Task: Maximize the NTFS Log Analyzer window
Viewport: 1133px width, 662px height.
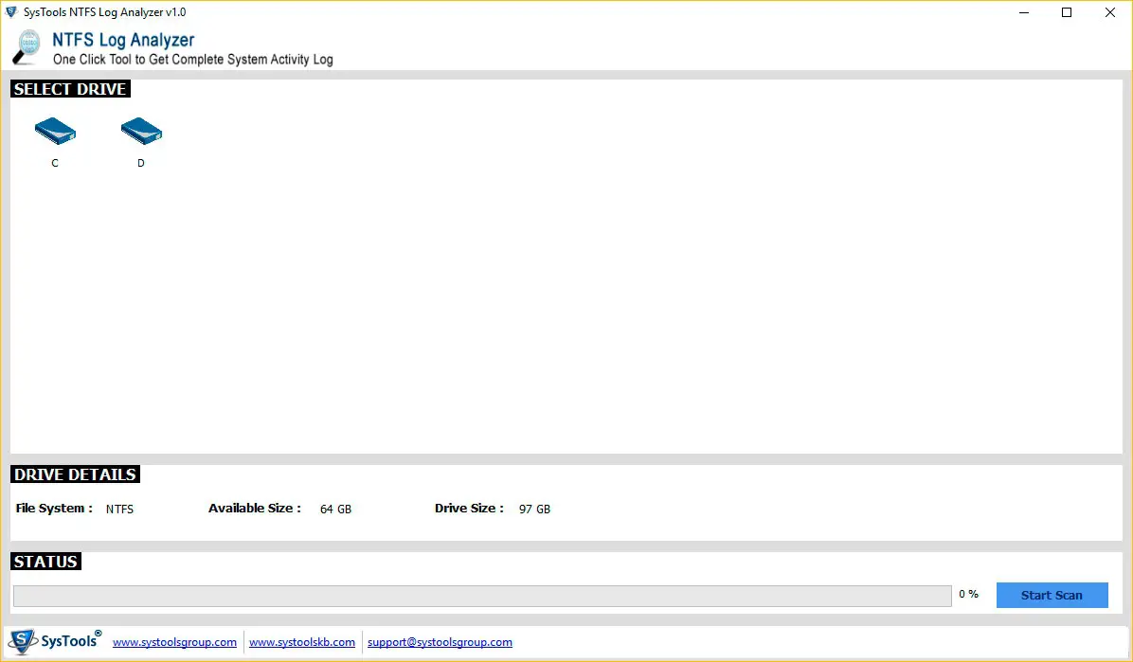Action: [x=1067, y=12]
